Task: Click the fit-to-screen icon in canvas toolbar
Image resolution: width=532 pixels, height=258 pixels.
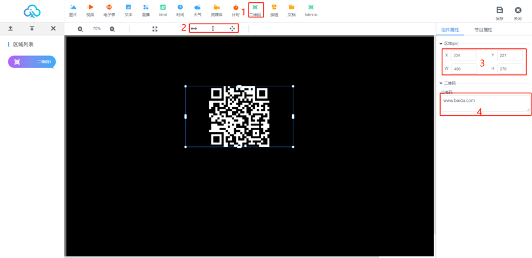Action: pyautogui.click(x=155, y=29)
